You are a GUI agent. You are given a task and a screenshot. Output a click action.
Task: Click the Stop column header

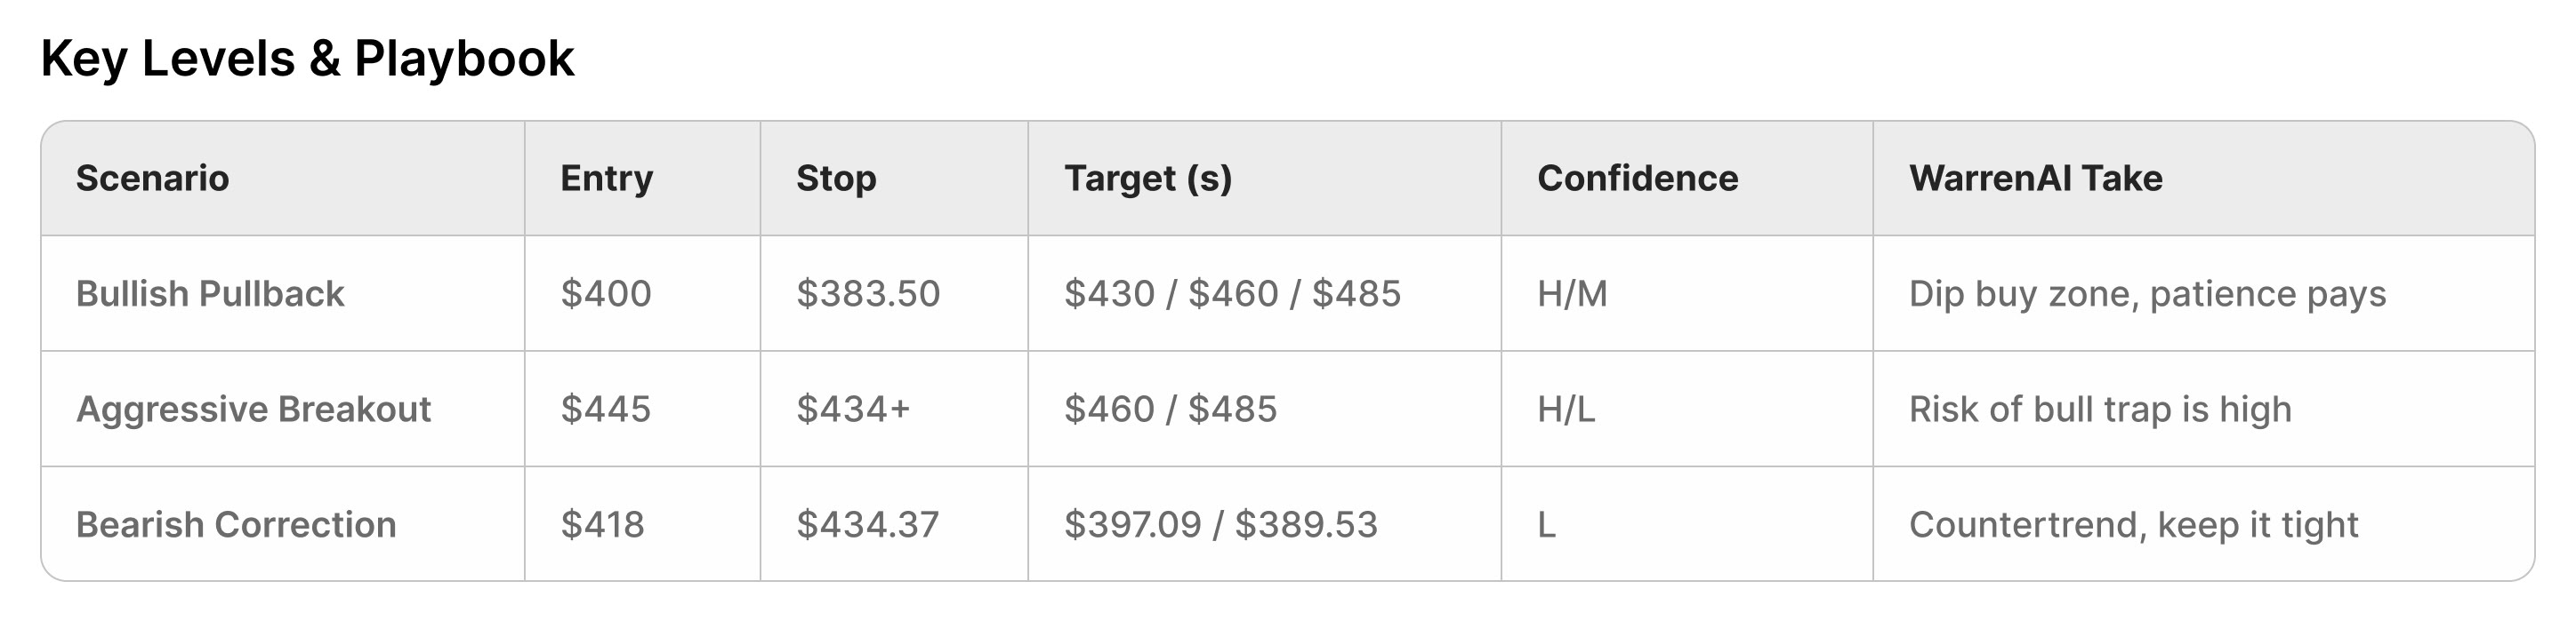(x=836, y=179)
